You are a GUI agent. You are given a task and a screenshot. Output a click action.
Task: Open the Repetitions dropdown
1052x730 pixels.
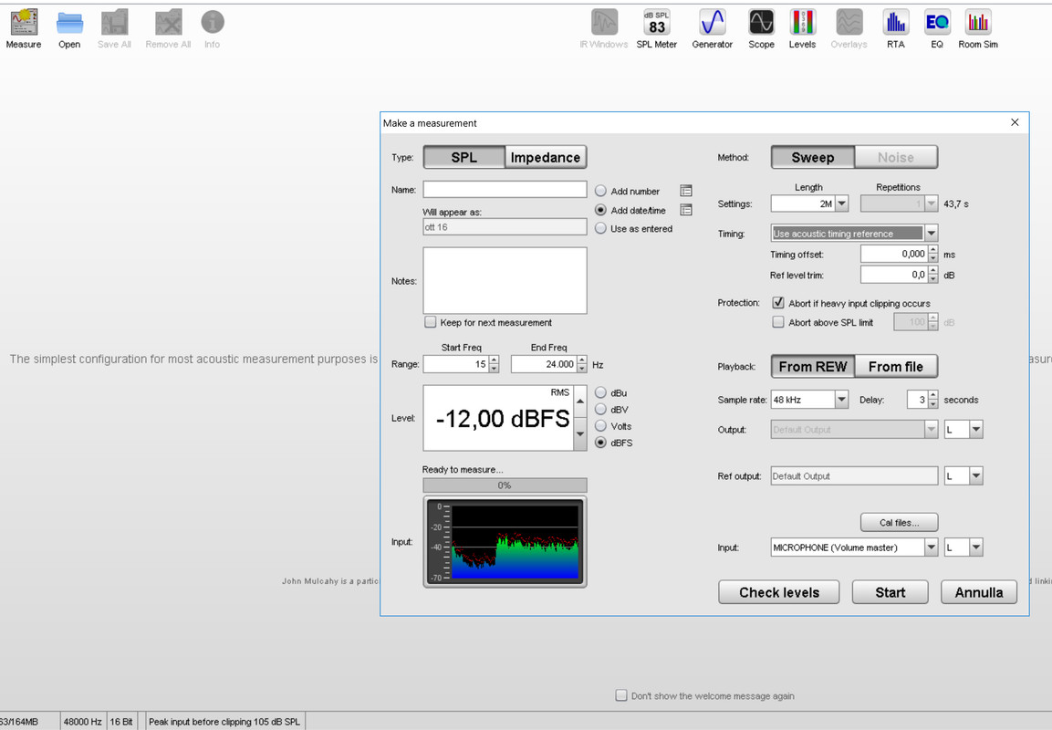tap(932, 204)
